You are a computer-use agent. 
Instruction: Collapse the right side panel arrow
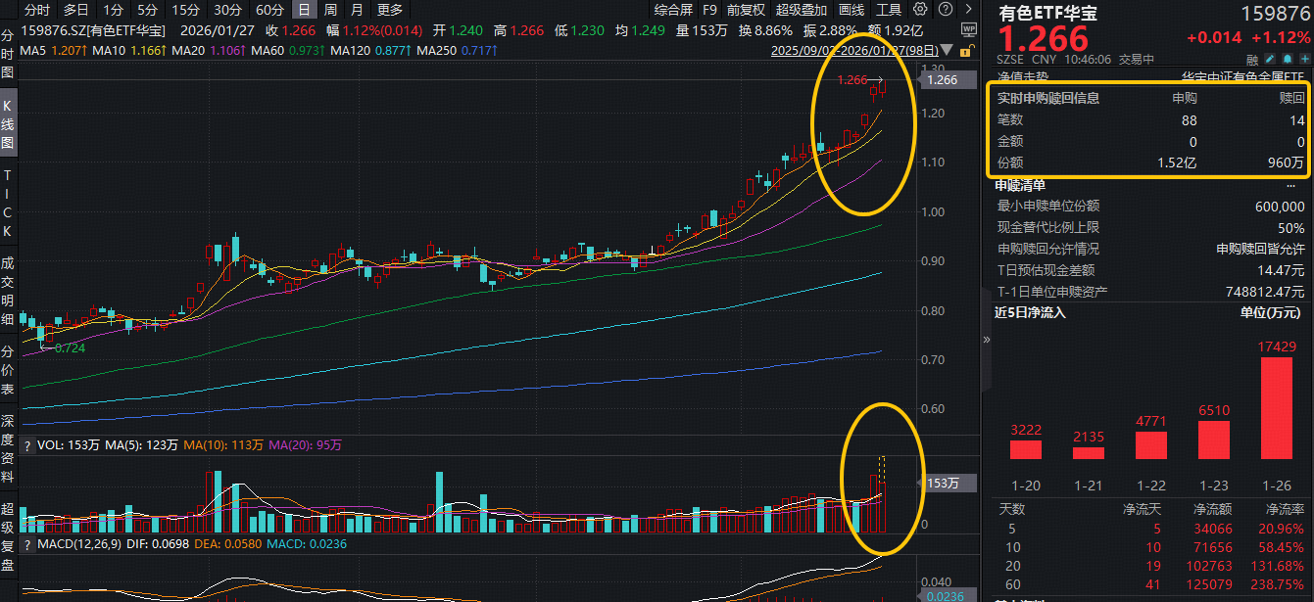click(x=987, y=340)
